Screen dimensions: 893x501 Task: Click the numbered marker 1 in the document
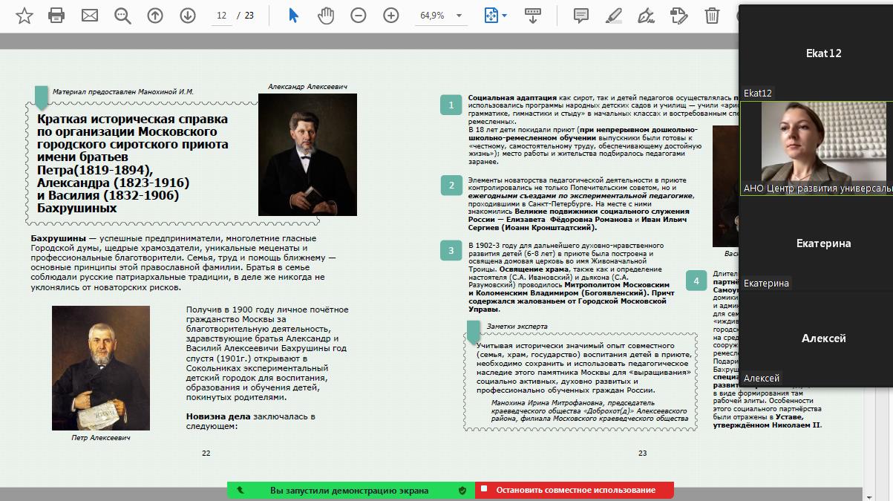451,105
